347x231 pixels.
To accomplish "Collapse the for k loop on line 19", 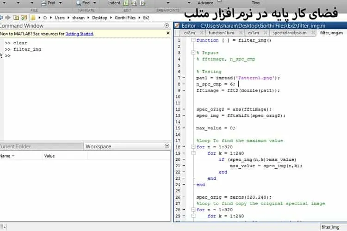I will click(193, 153).
